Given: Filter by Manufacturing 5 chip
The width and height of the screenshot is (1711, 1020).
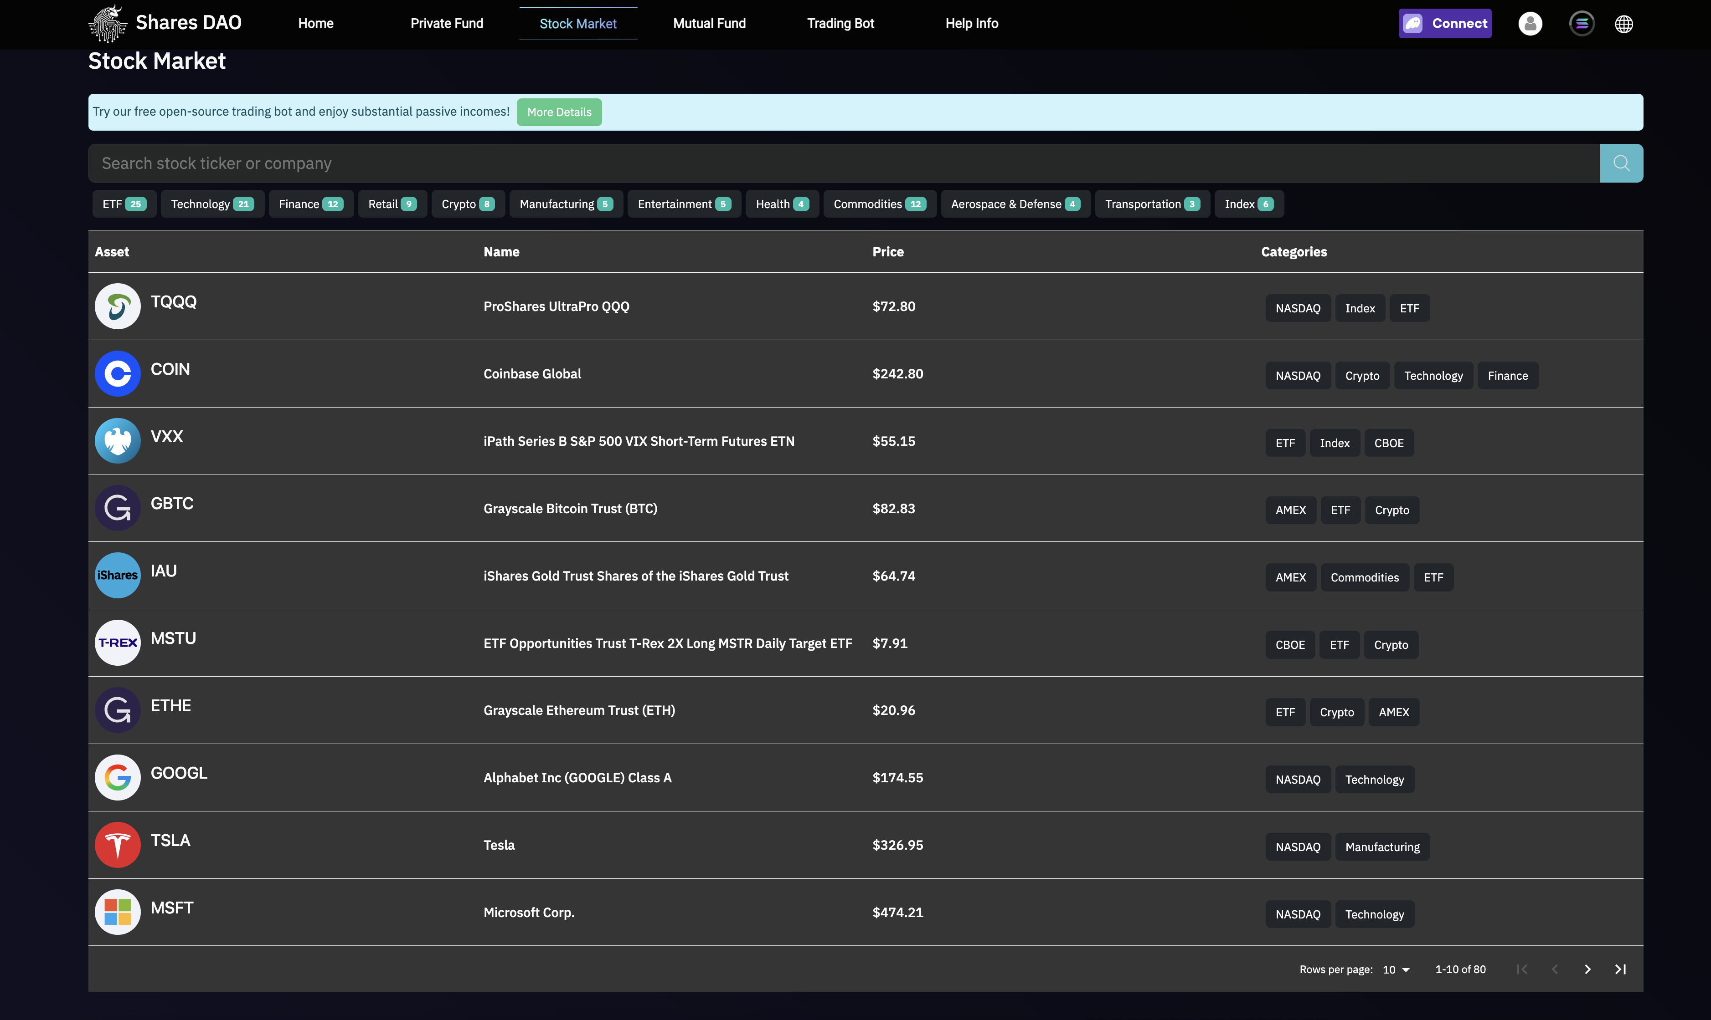Looking at the screenshot, I should (x=566, y=204).
